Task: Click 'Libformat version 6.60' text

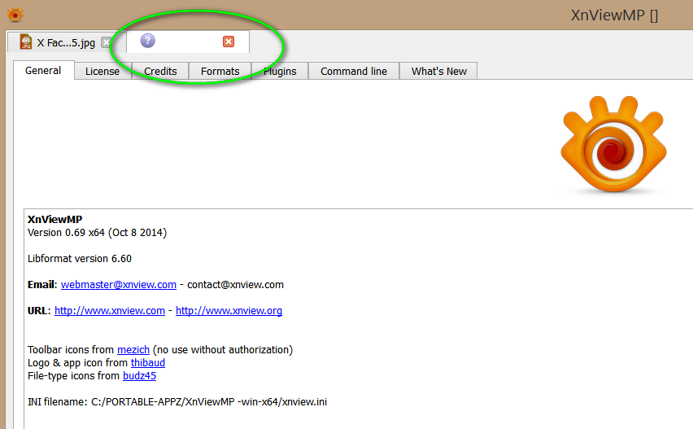Action: [x=80, y=258]
